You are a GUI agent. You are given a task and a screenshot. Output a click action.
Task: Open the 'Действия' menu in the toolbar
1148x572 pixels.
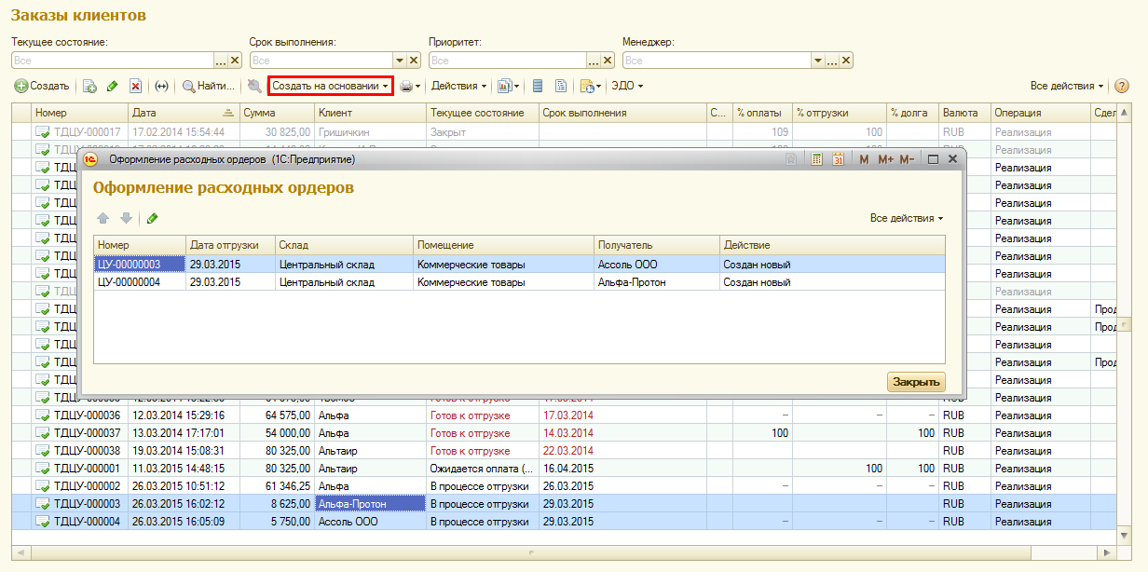(458, 86)
